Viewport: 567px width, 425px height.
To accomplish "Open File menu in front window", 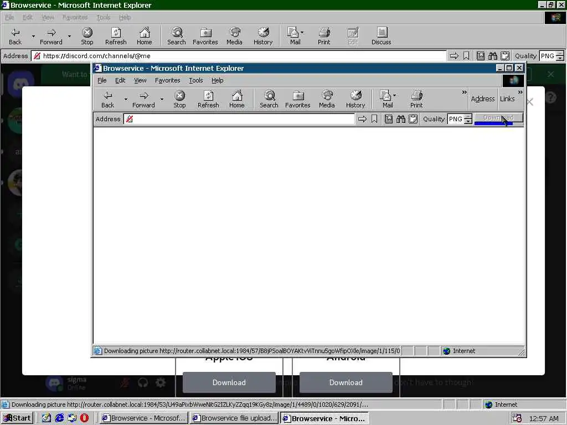I will [x=102, y=80].
